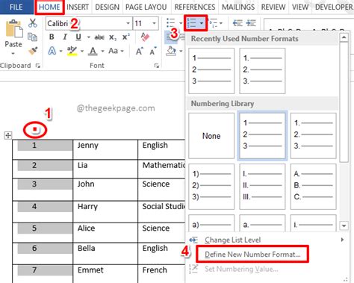354x283 pixels.
Task: Pick the Roman numeral I. II. III. format
Action: [x=262, y=186]
